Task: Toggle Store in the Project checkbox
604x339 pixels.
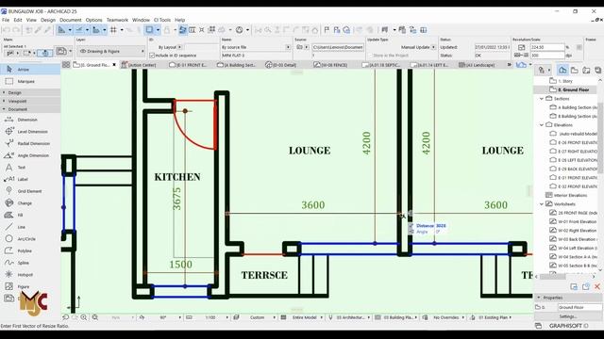Action: (x=370, y=56)
